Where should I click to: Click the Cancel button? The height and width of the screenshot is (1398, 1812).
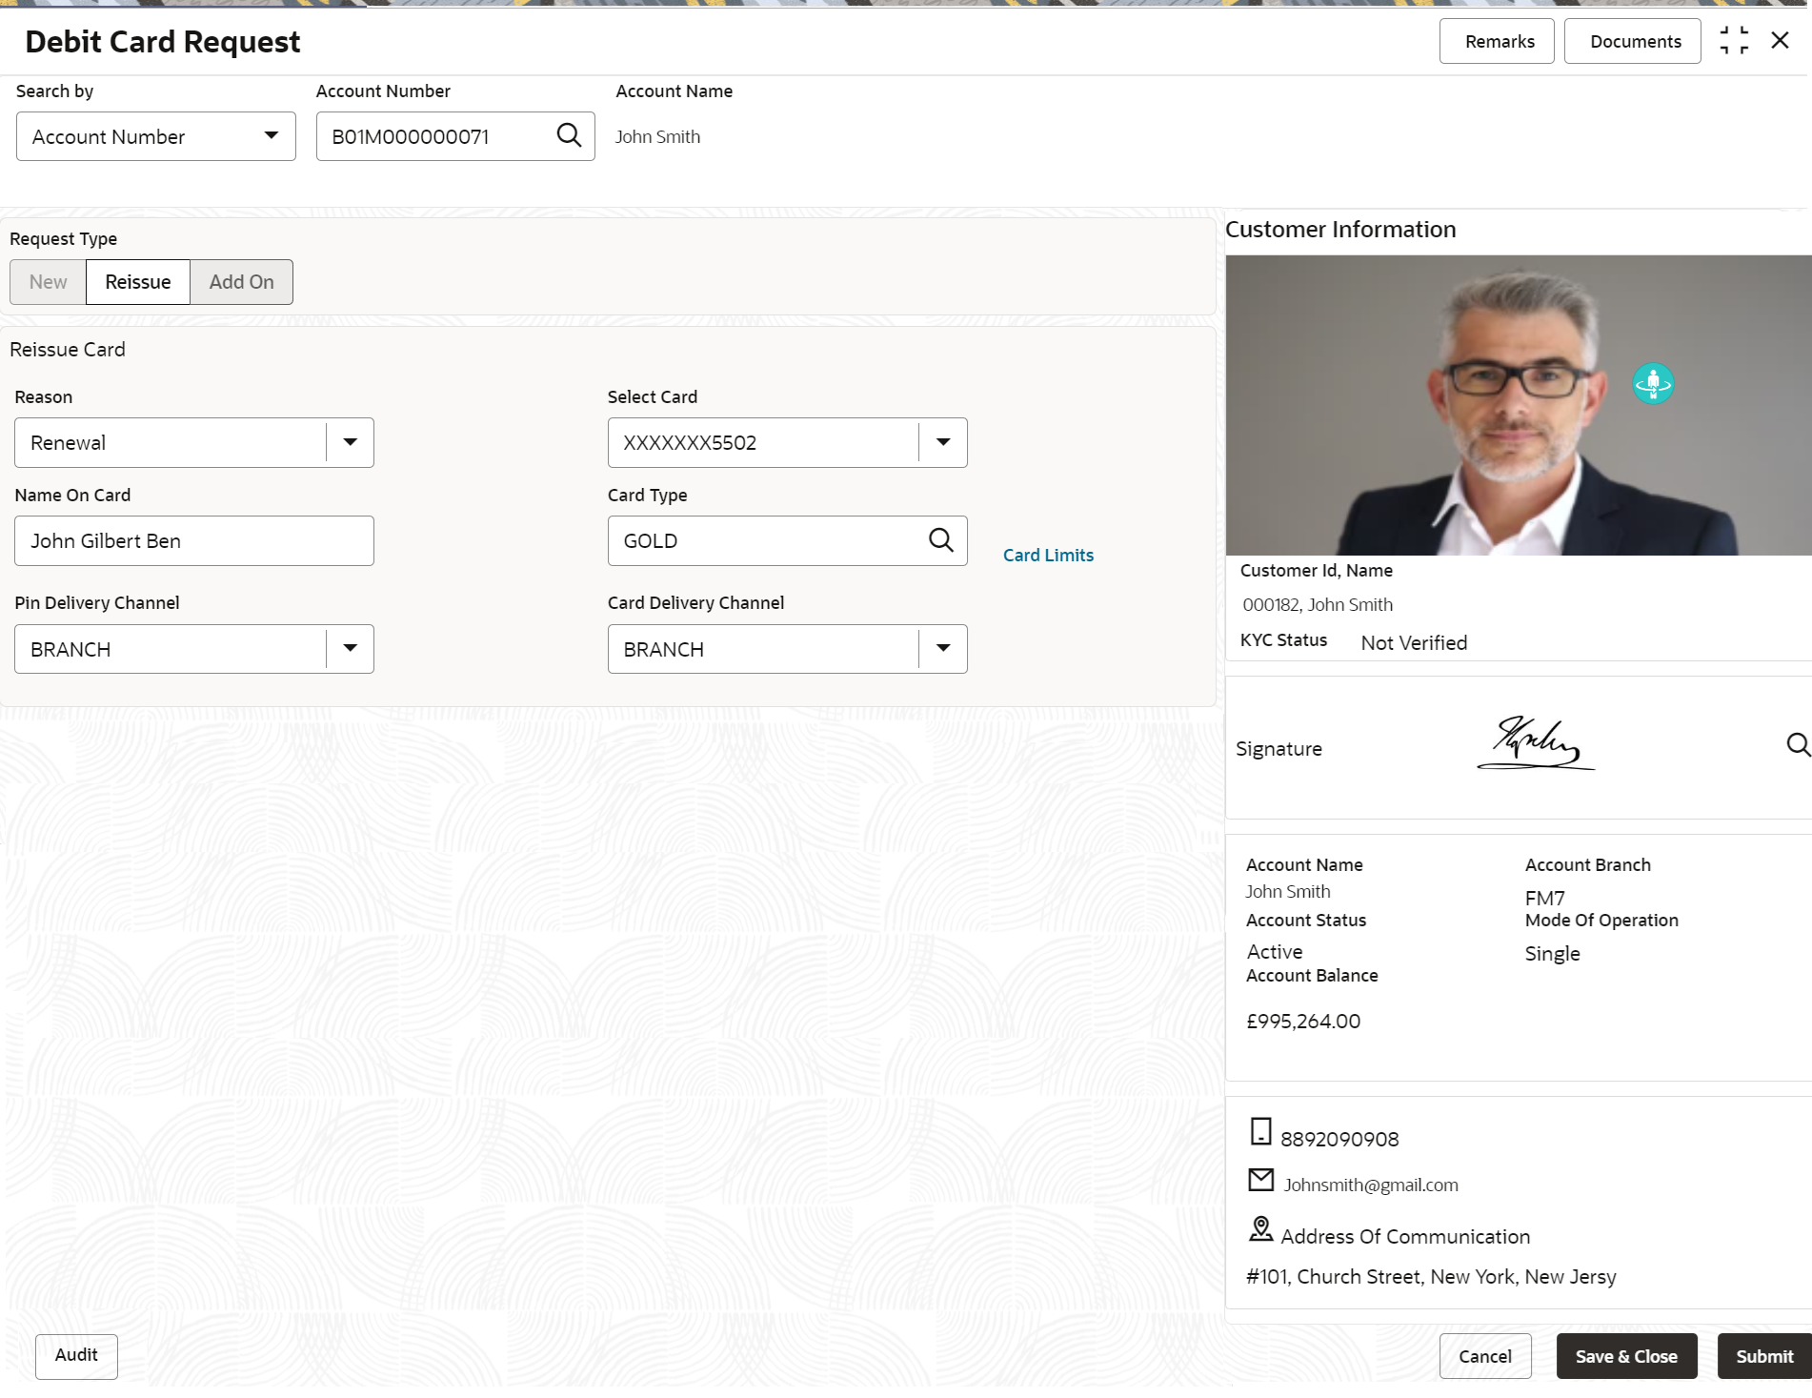(x=1485, y=1356)
